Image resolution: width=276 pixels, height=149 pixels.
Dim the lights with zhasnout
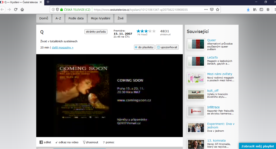pyautogui.click(x=91, y=142)
